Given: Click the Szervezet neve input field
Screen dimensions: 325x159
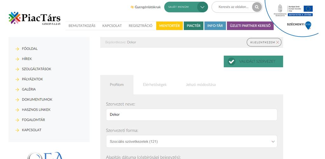Looking at the screenshot, I should (x=192, y=115).
